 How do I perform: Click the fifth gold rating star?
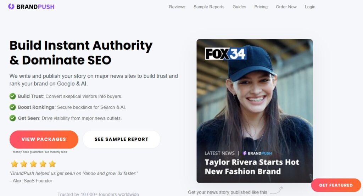coord(52,164)
